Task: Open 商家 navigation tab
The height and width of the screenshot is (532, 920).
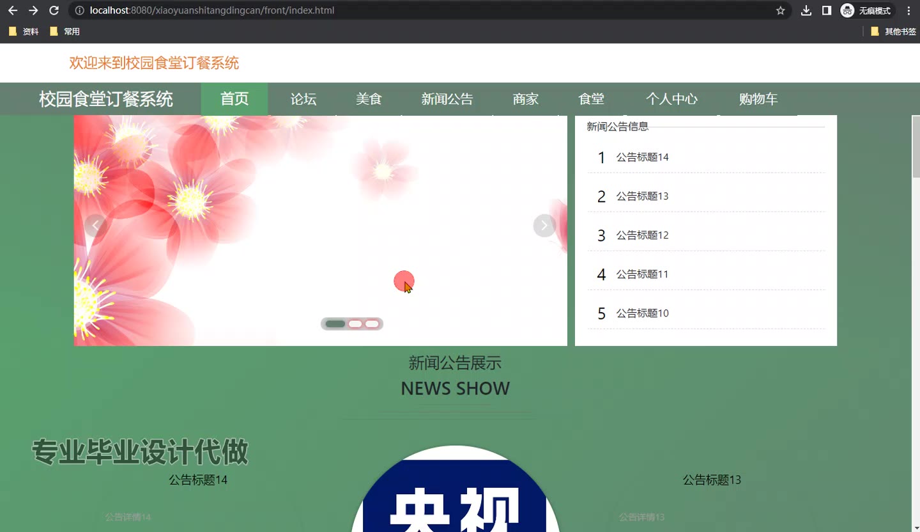Action: (x=526, y=99)
